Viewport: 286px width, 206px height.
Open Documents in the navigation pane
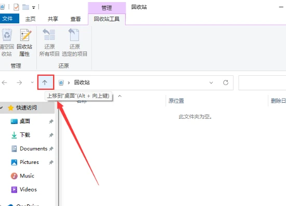pos(34,148)
